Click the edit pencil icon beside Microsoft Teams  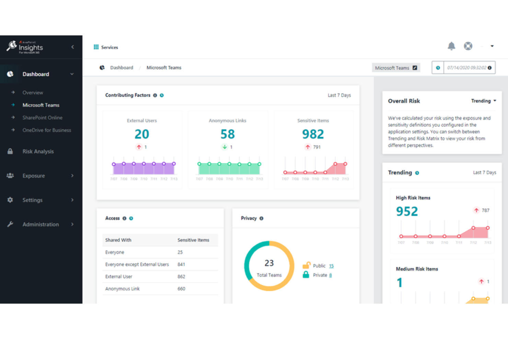415,68
